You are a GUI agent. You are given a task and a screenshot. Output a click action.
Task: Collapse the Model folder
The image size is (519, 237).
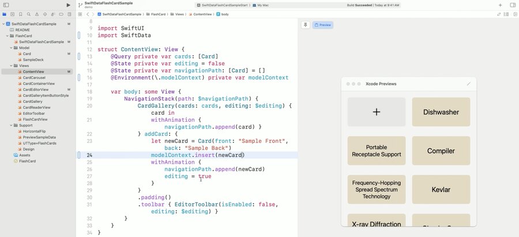12,48
